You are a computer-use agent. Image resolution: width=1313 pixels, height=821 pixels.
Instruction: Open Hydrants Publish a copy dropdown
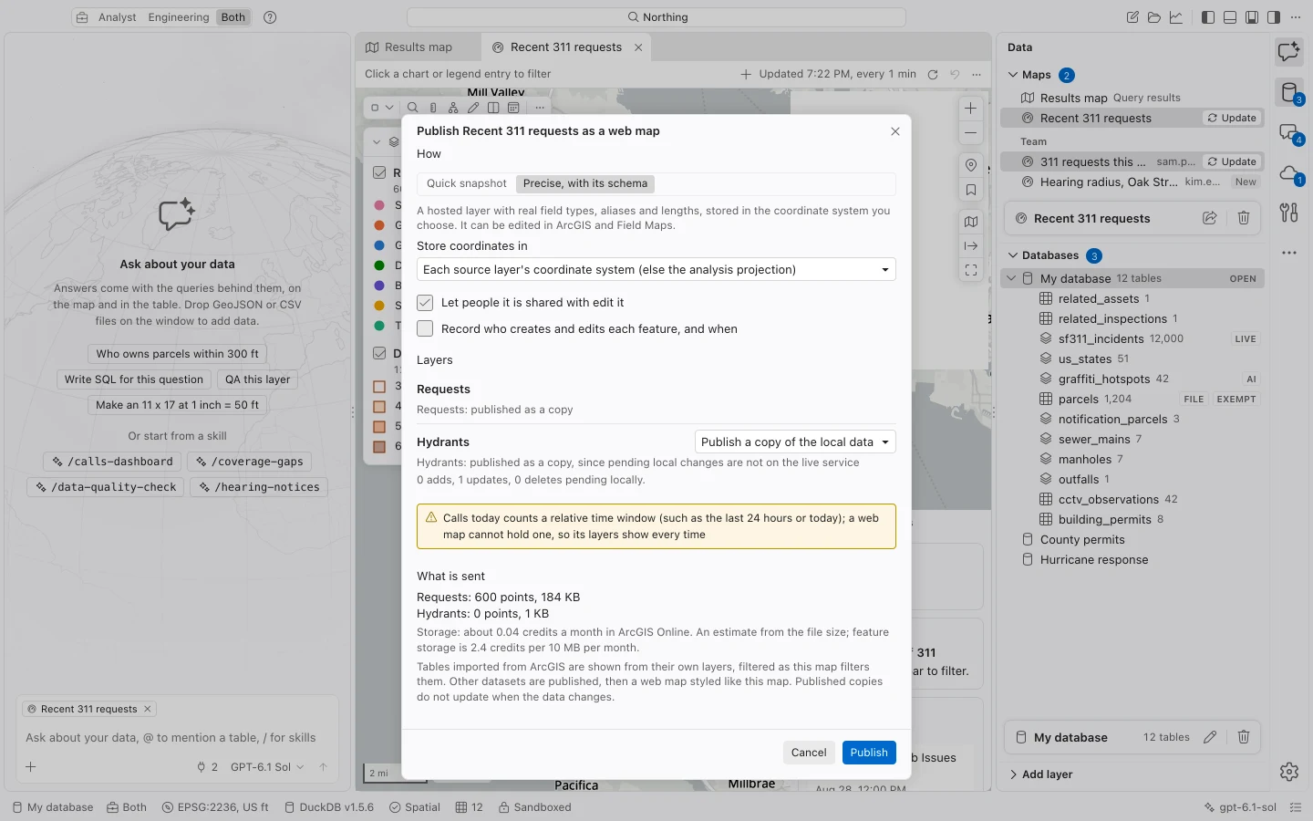click(x=795, y=442)
